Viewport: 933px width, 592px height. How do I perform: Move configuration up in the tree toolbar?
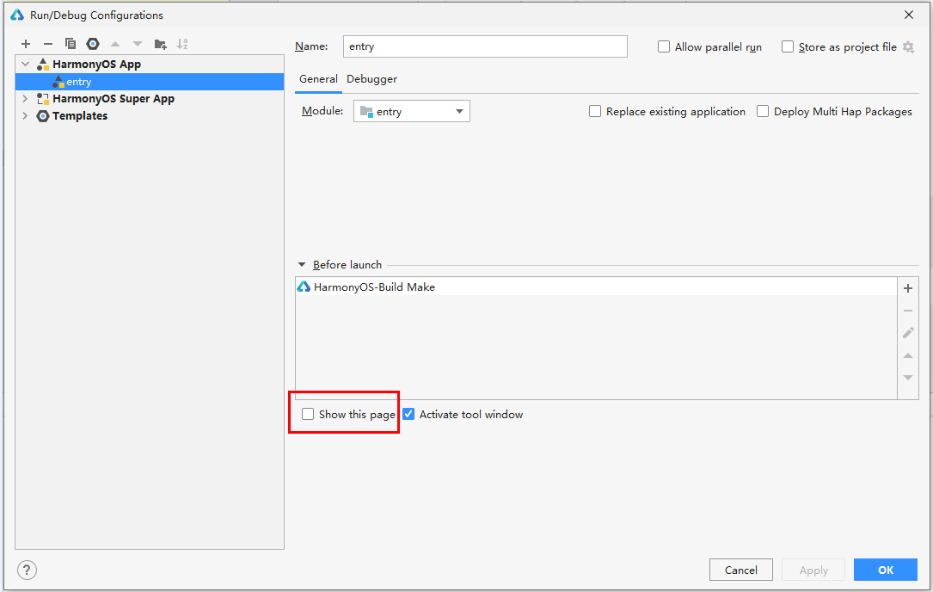[x=115, y=44]
